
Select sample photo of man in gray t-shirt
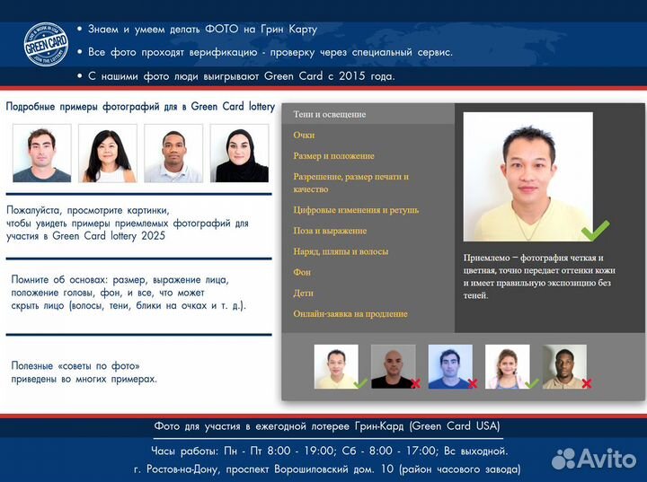(41, 153)
